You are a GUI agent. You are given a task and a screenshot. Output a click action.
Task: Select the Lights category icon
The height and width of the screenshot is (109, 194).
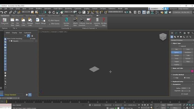tap(178, 37)
